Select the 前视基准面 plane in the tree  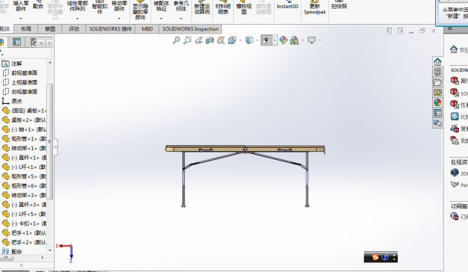click(20, 72)
